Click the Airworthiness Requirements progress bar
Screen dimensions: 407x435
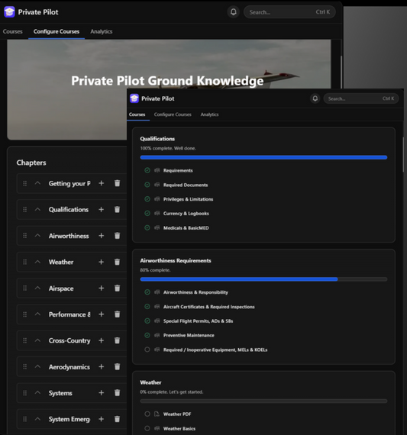[263, 279]
